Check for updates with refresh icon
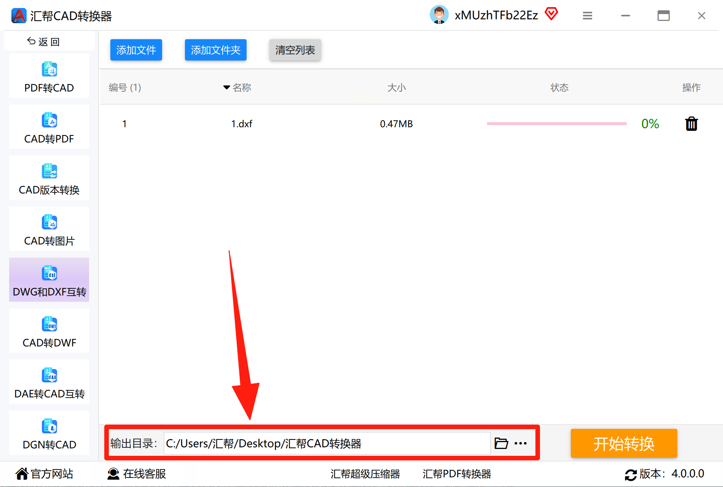The image size is (723, 487). point(631,474)
